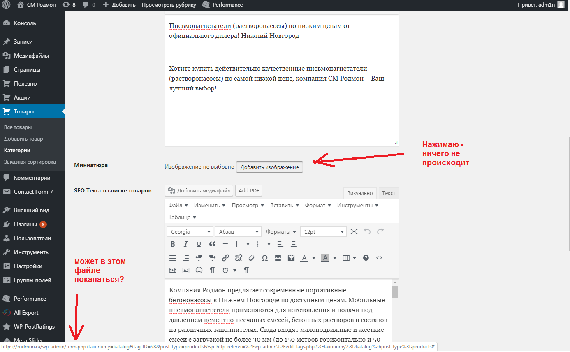Screen dimensions: 570x352
Task: Align text right in editor toolbar
Action: click(186, 258)
